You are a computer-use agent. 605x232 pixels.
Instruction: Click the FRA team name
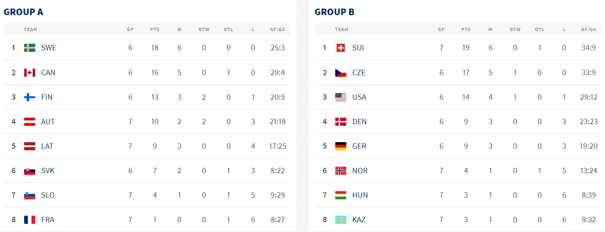point(48,220)
